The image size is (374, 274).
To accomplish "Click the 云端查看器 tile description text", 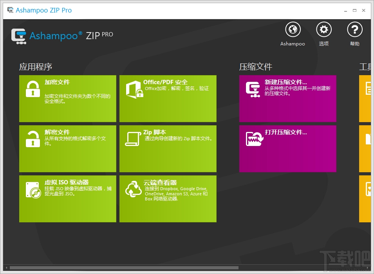I will click(x=176, y=194).
